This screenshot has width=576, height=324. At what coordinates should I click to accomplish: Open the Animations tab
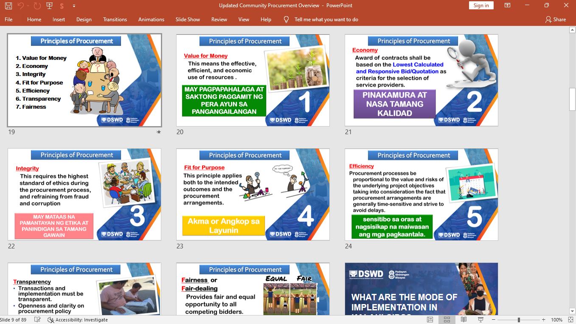tap(151, 20)
